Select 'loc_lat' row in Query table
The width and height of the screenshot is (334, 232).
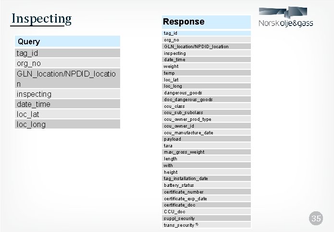(x=67, y=114)
